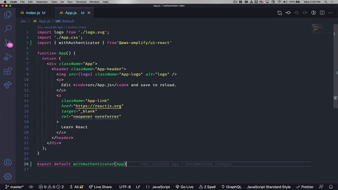This screenshot has width=338, height=190.
Task: Open the Run and Debug view
Action: click(x=8, y=57)
